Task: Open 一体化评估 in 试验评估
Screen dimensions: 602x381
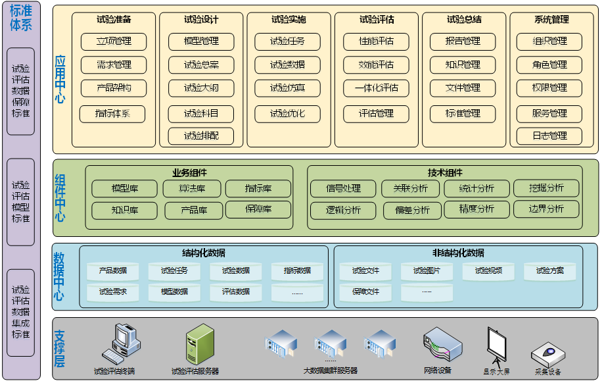Action: [x=376, y=88]
